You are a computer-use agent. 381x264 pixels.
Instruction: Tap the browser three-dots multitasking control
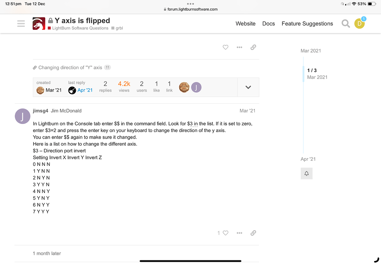(191, 4)
